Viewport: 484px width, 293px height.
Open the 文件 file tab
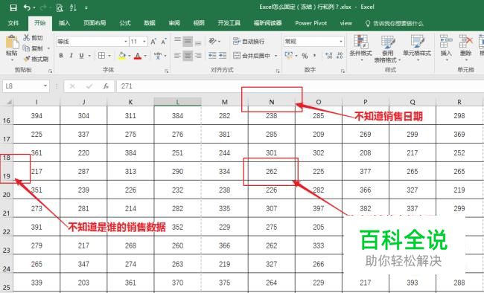[x=13, y=23]
